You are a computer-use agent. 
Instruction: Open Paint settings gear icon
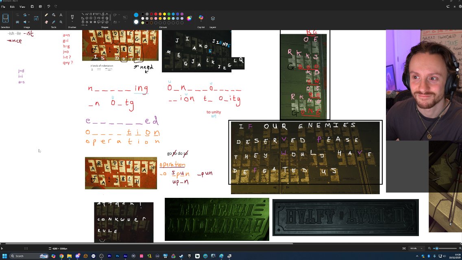click(460, 6)
